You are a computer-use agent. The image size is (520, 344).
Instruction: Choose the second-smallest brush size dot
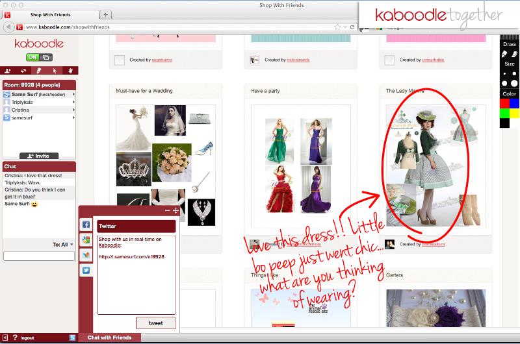pos(514,73)
